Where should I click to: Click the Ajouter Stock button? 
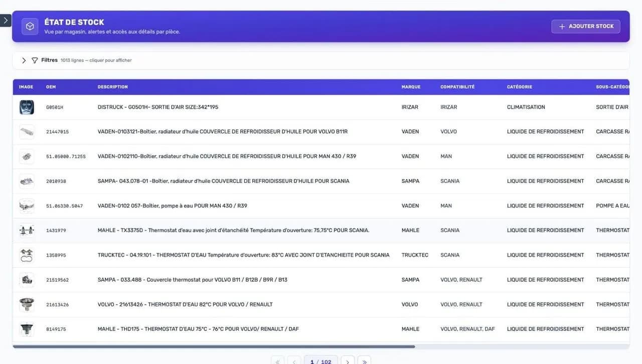click(x=586, y=27)
